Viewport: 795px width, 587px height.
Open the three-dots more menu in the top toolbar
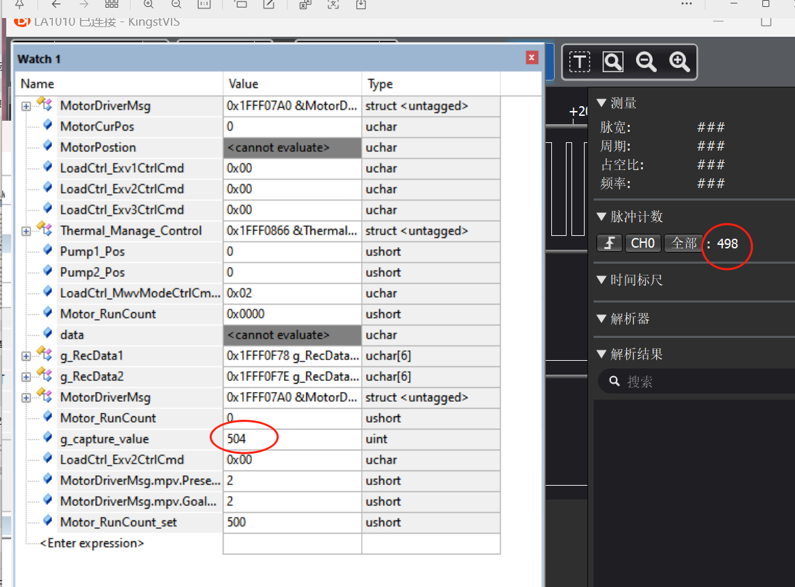point(687,3)
